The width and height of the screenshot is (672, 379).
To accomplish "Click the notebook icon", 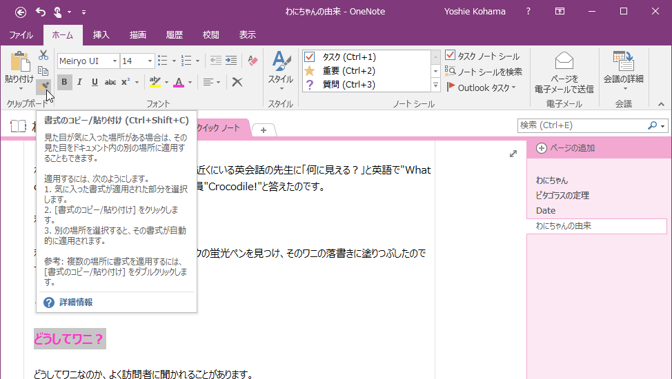I will coord(19,126).
